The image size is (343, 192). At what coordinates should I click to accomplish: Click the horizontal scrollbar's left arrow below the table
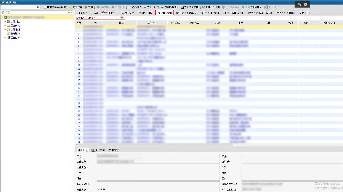(x=77, y=145)
